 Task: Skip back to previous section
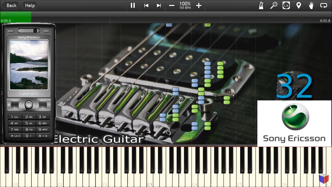[x=146, y=5]
